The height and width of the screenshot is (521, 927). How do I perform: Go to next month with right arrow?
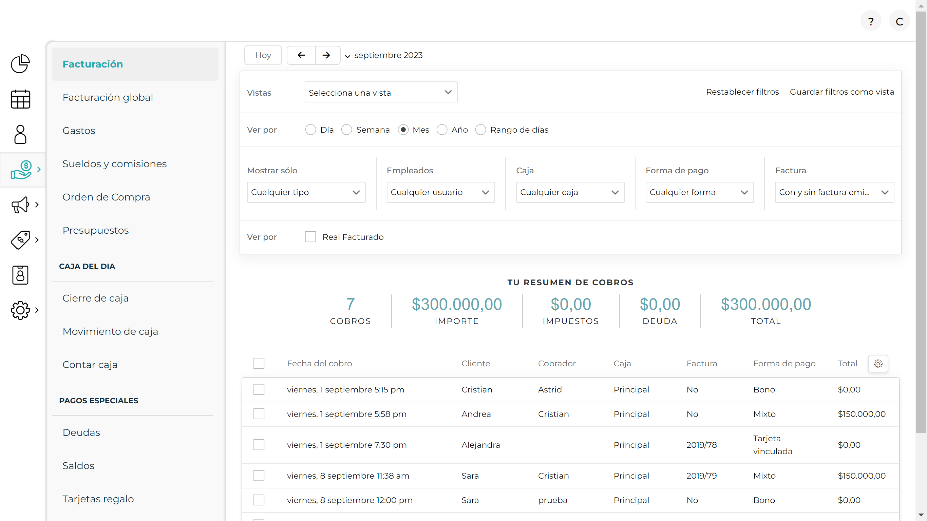pyautogui.click(x=326, y=55)
